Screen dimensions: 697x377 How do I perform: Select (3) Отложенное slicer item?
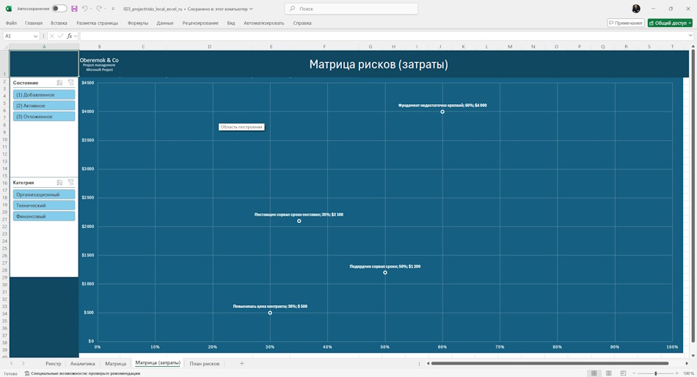pyautogui.click(x=44, y=117)
